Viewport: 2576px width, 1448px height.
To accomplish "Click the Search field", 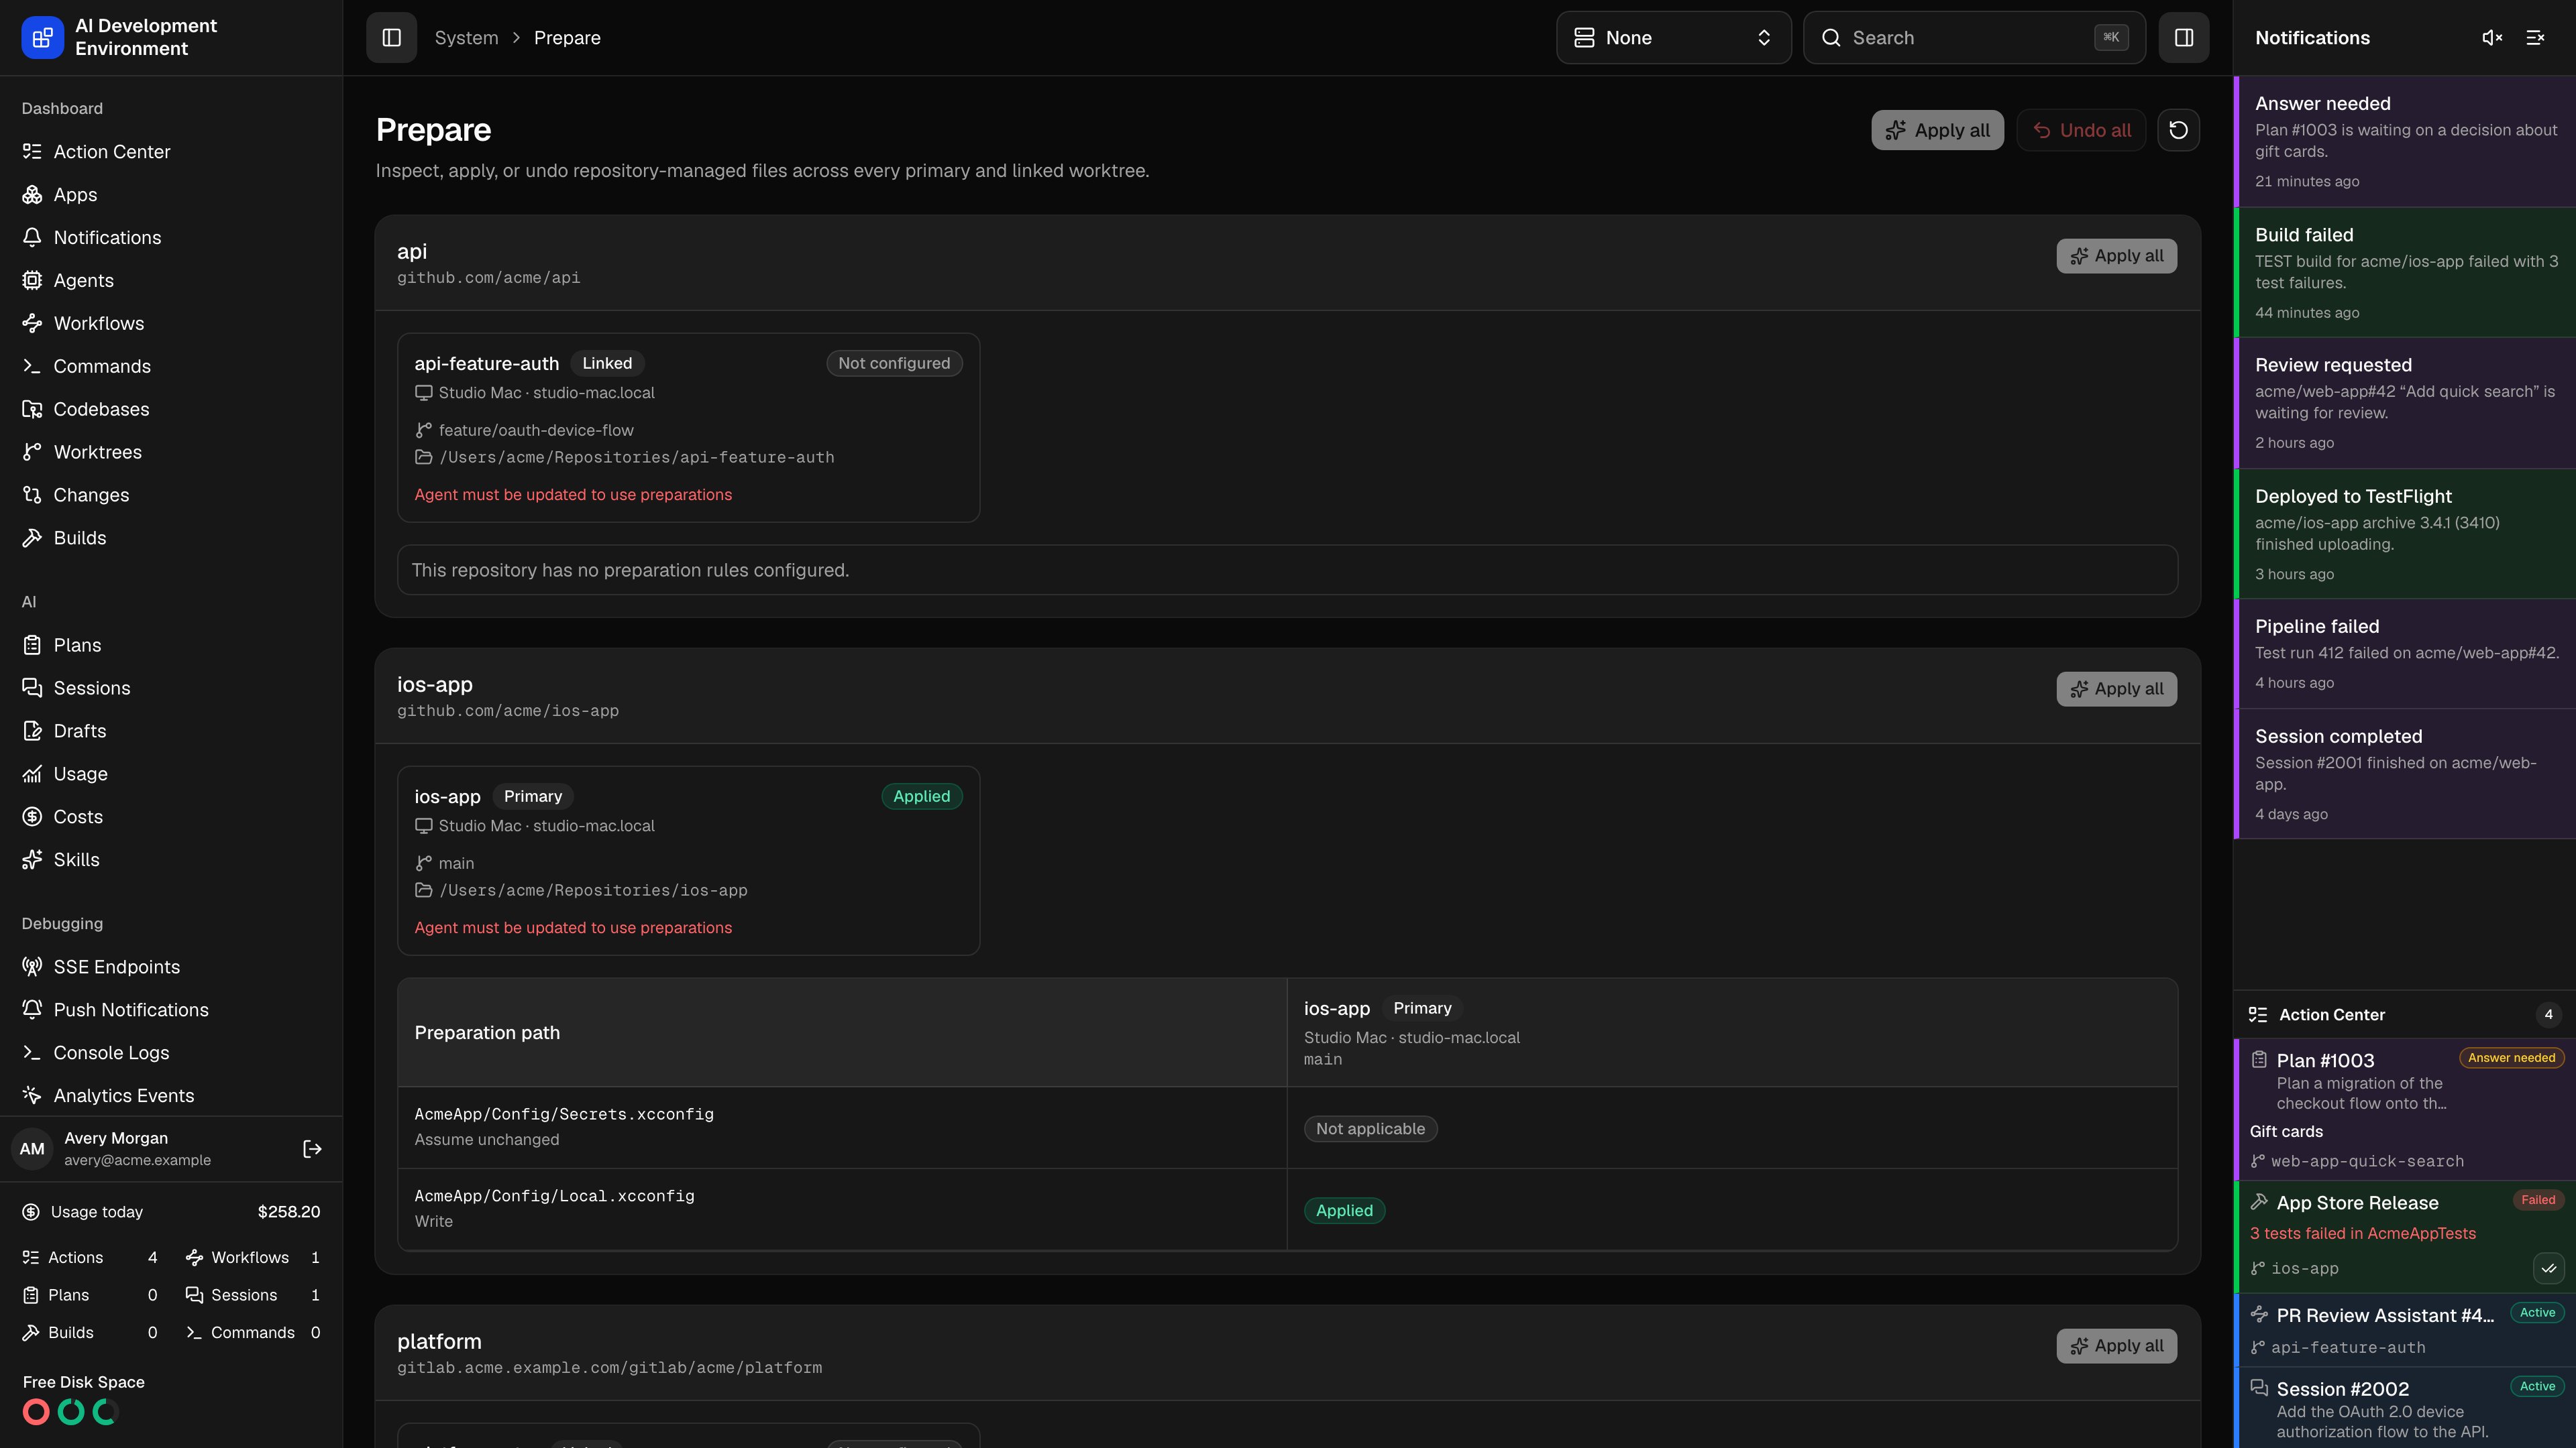I will click(x=1974, y=37).
